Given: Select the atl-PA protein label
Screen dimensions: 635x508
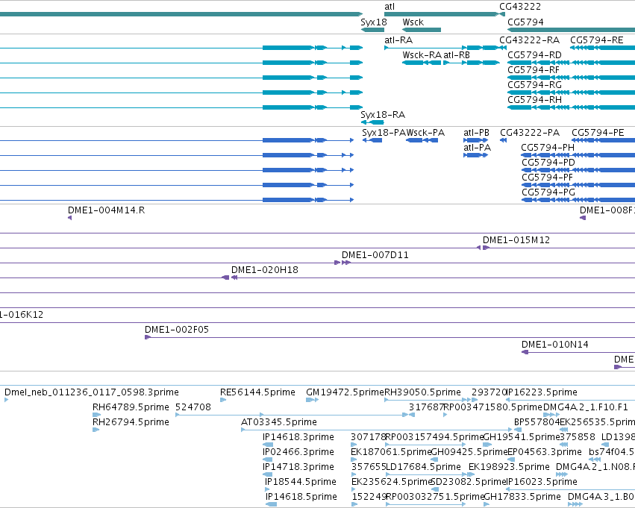Looking at the screenshot, I should 477,148.
